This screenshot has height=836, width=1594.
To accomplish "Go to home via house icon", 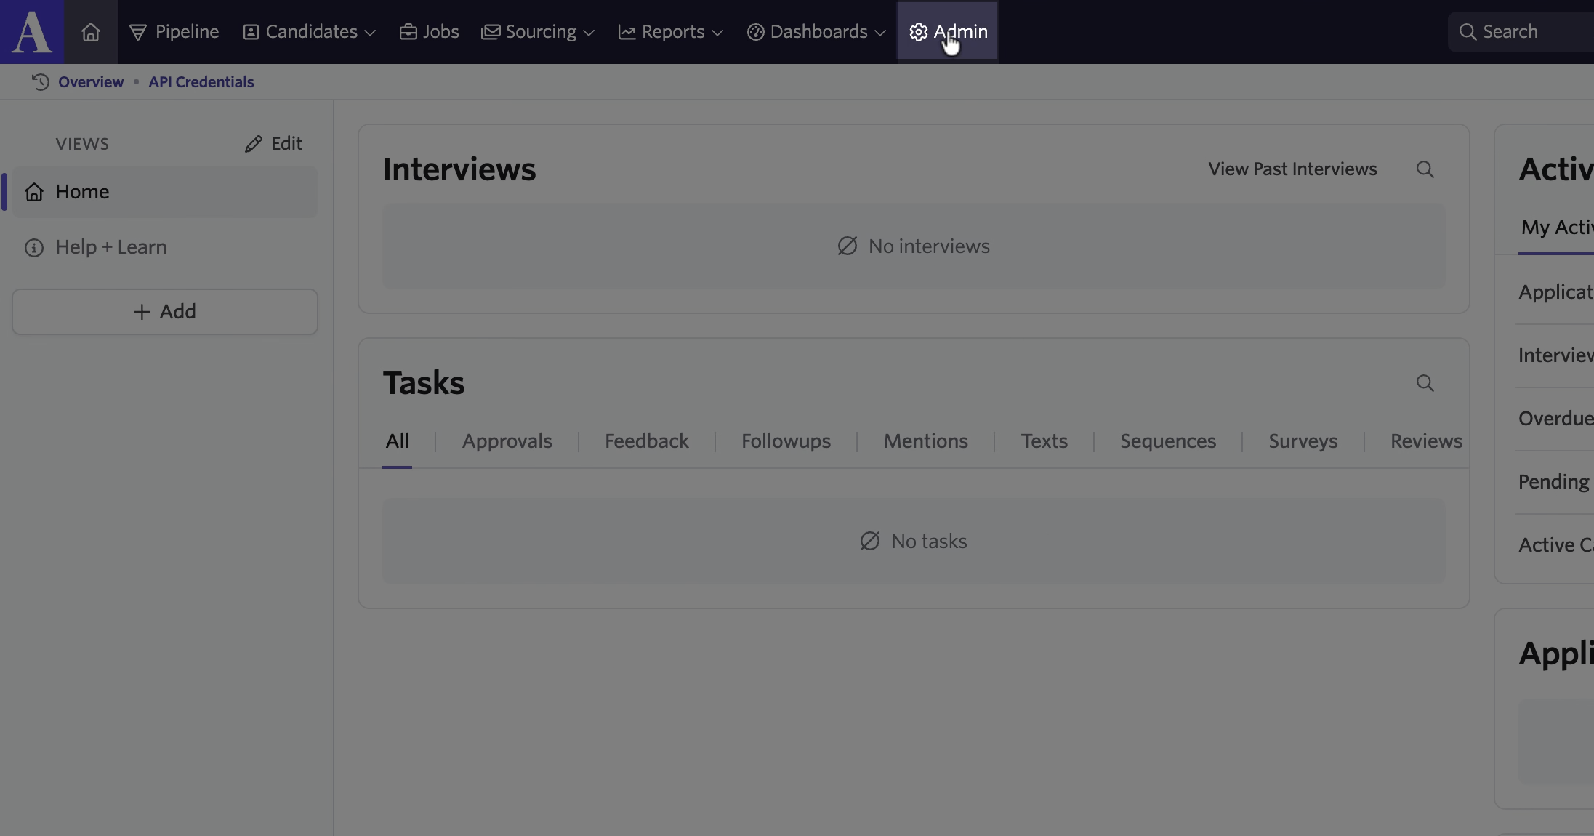I will (91, 32).
